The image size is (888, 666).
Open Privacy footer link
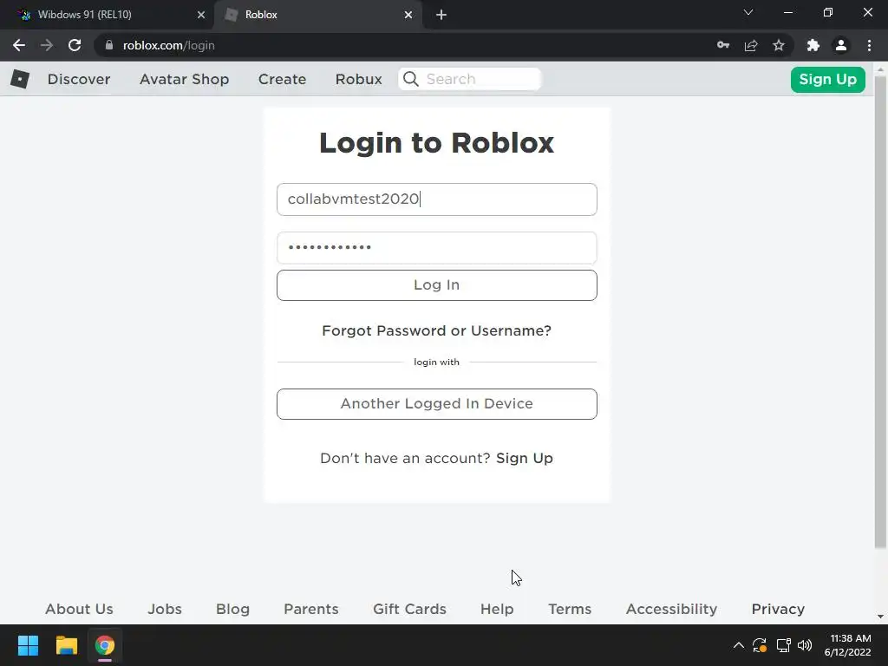pyautogui.click(x=778, y=609)
